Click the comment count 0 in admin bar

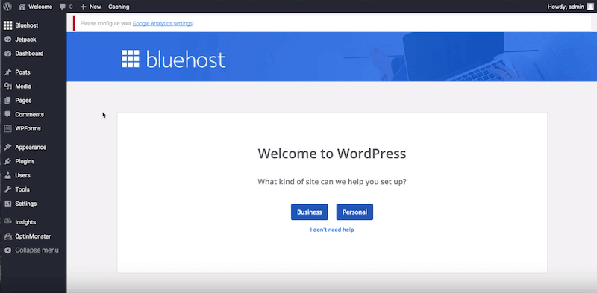[71, 7]
